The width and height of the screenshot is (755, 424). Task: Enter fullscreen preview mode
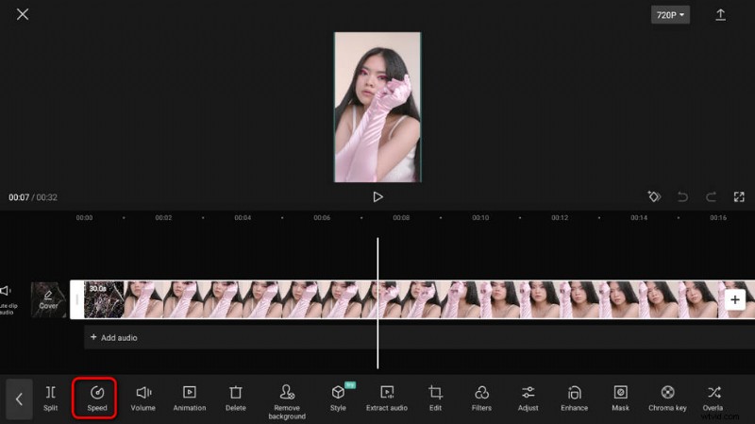pyautogui.click(x=739, y=196)
